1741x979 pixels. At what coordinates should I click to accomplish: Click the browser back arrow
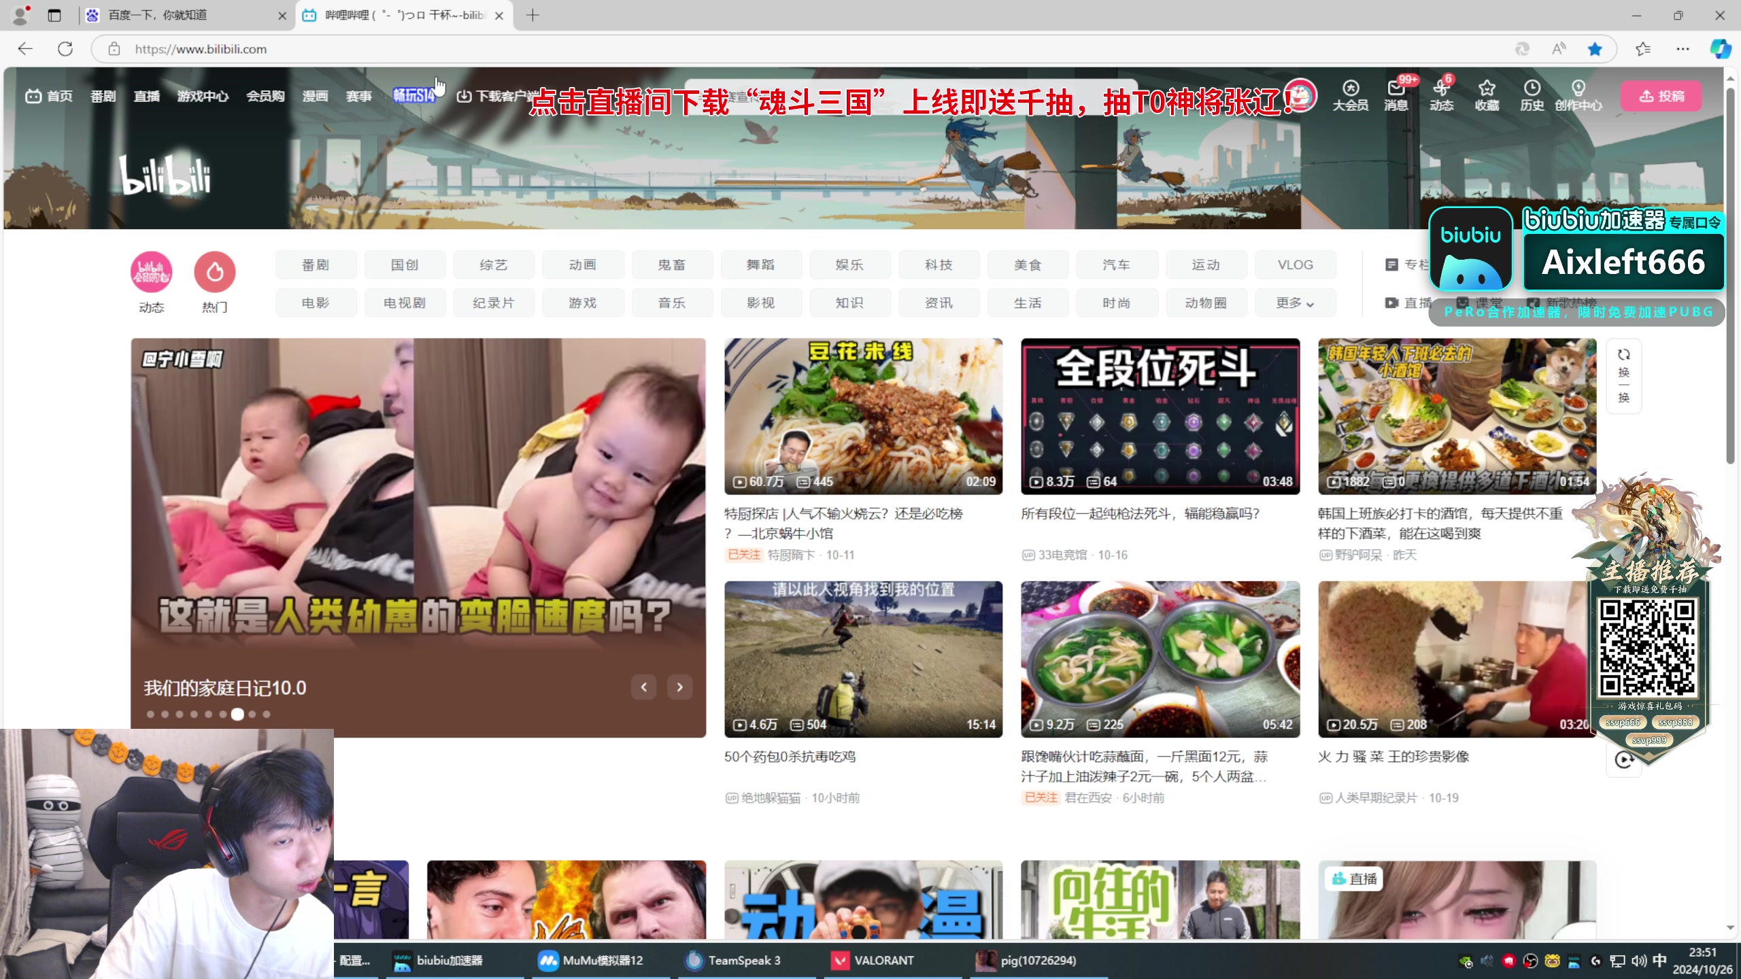25,49
